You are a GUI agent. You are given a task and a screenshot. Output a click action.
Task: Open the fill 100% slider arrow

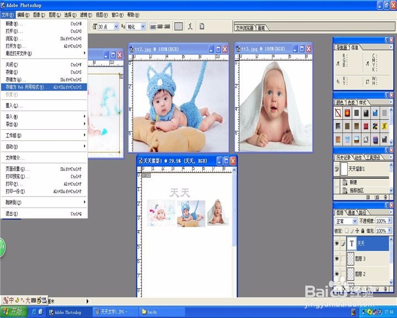(390, 231)
